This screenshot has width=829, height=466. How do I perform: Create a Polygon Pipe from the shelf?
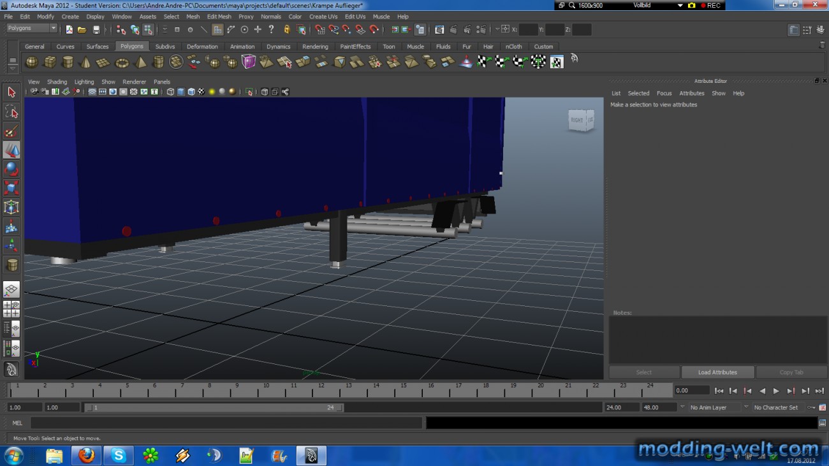click(x=158, y=62)
